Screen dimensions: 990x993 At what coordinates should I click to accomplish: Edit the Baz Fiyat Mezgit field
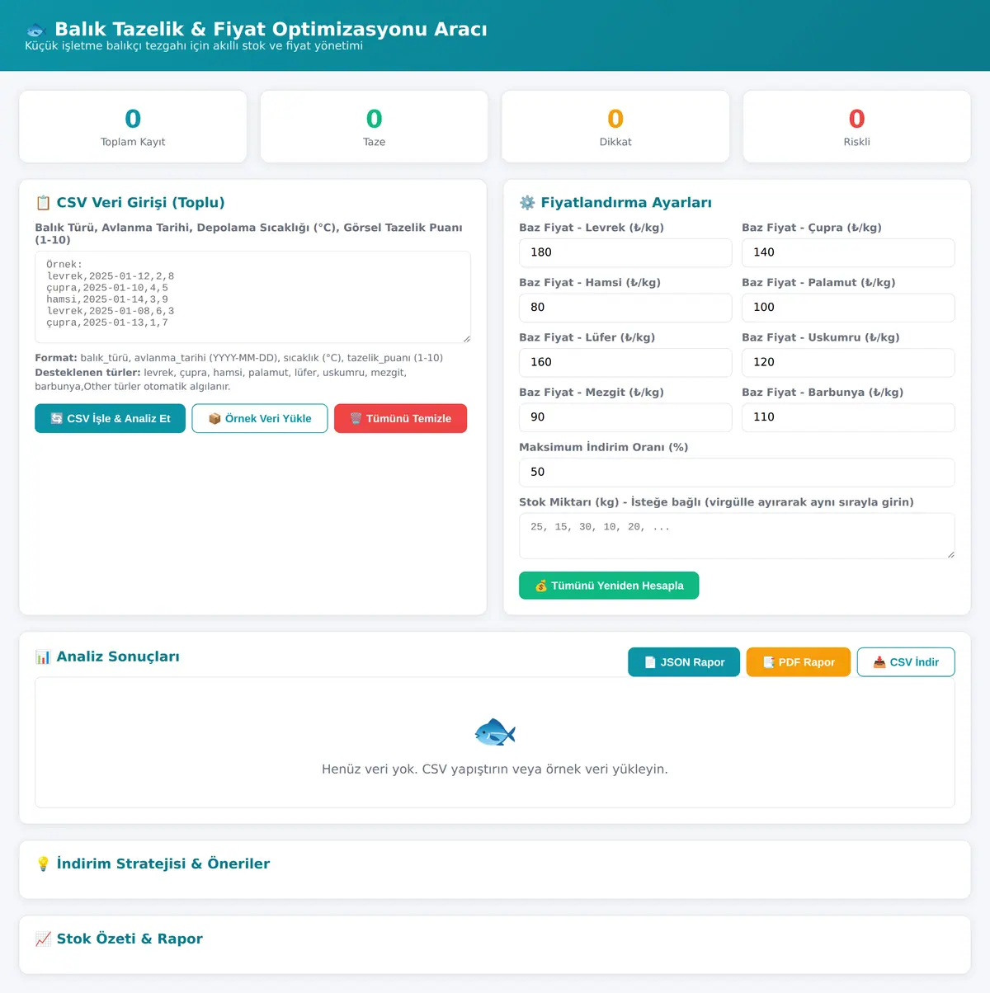click(x=625, y=417)
